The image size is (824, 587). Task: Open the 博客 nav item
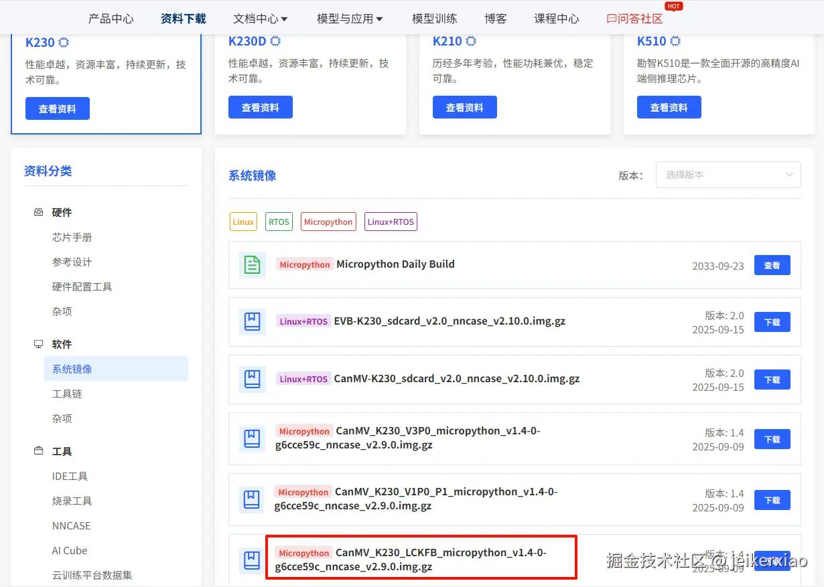pos(496,19)
